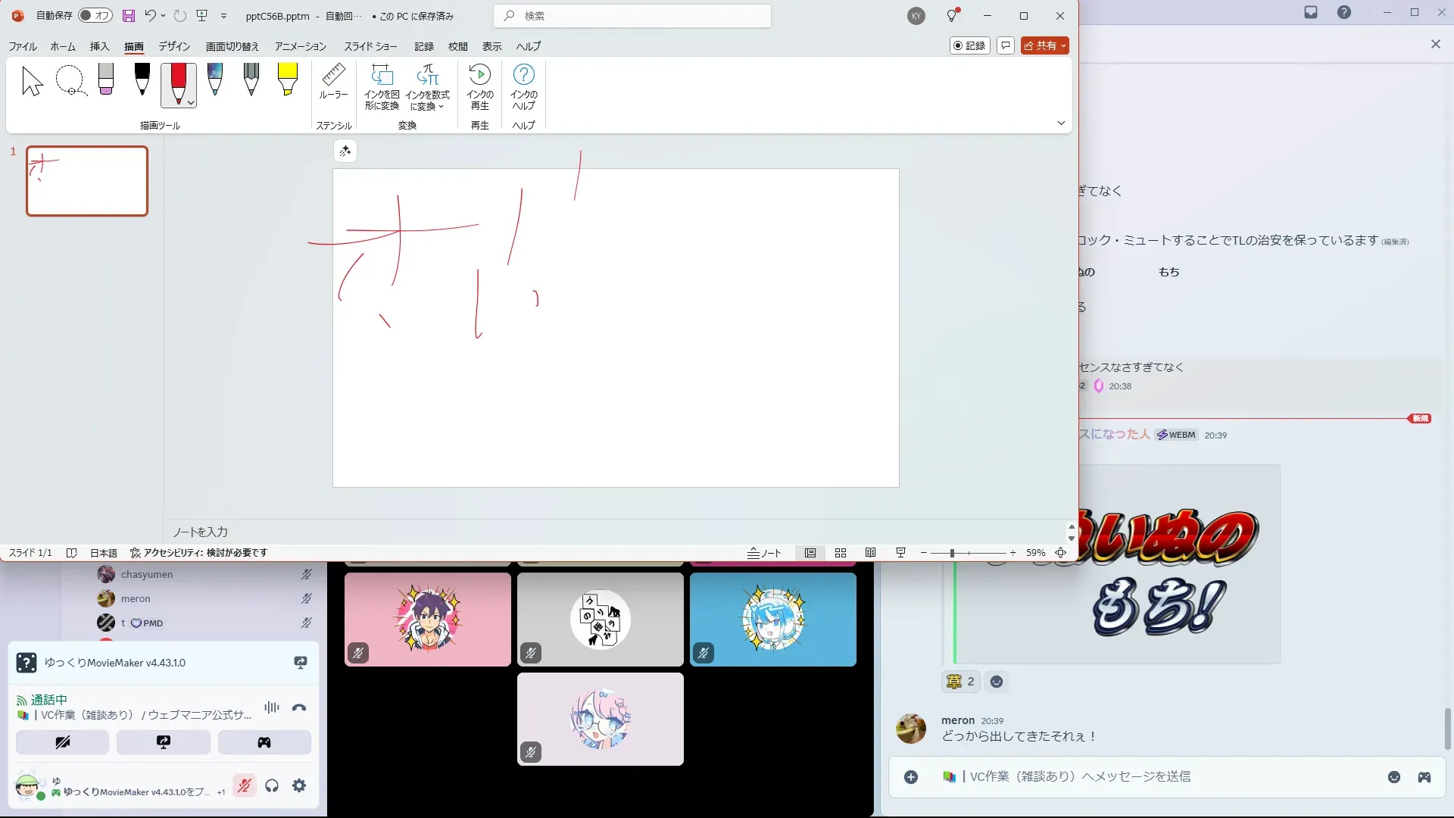Viewport: 1454px width, 818px height.
Task: Toggle AutoSave switch
Action: (x=95, y=15)
